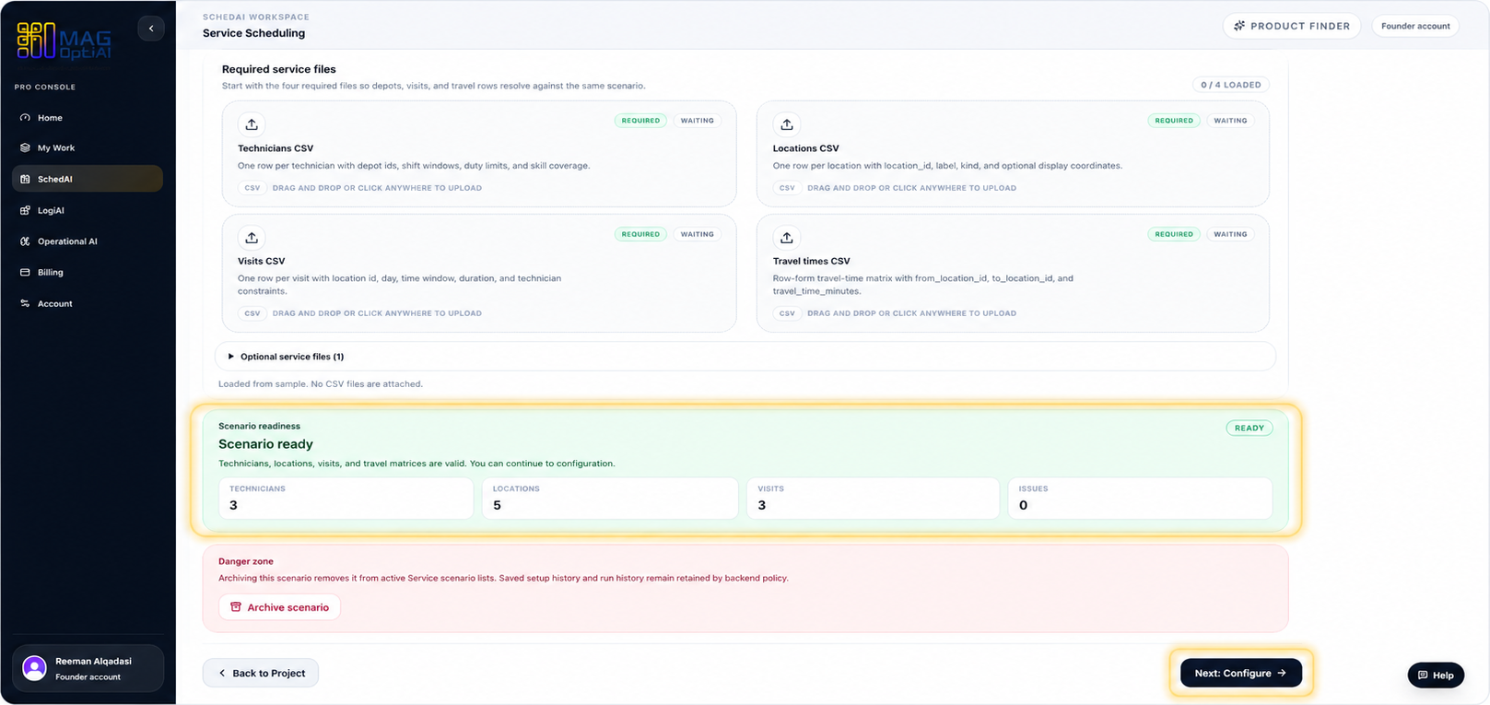1490x705 pixels.
Task: Click the Billing card icon
Action: click(x=25, y=273)
